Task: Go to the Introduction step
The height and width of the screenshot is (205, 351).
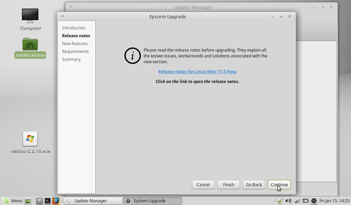Action: click(x=74, y=28)
